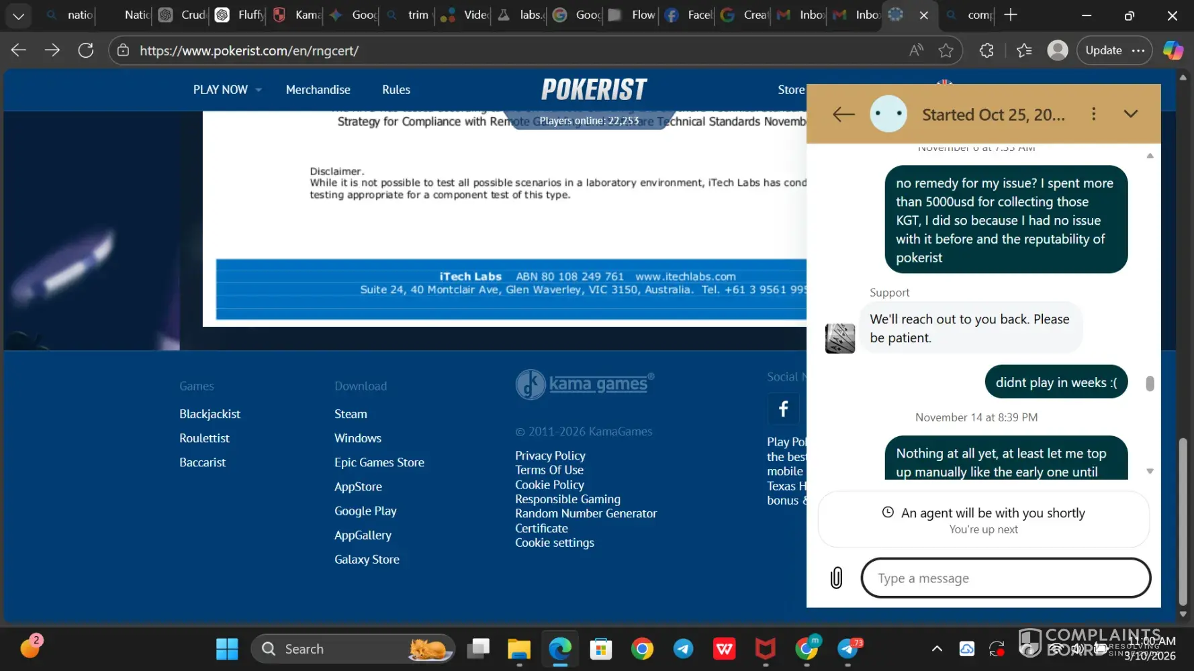Open the red WPS Office taskbar icon
This screenshot has height=671, width=1194.
pyautogui.click(x=725, y=649)
